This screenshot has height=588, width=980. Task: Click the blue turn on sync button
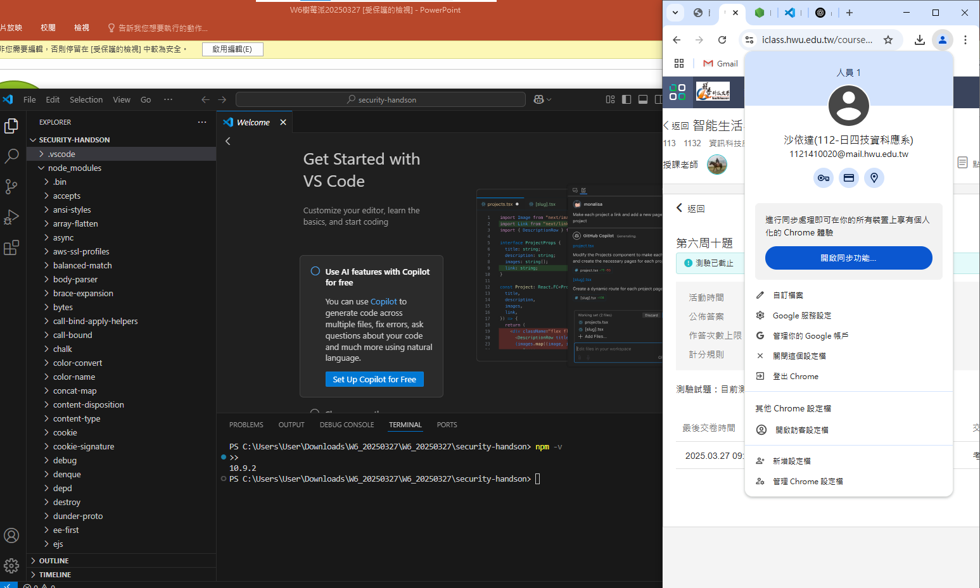tap(848, 258)
